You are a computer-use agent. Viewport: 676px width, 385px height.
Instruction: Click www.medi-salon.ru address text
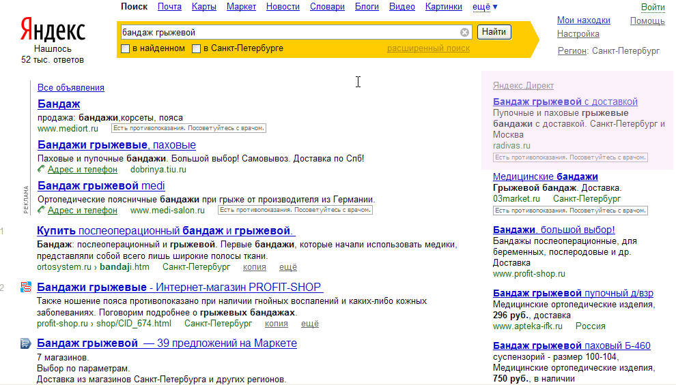point(167,211)
